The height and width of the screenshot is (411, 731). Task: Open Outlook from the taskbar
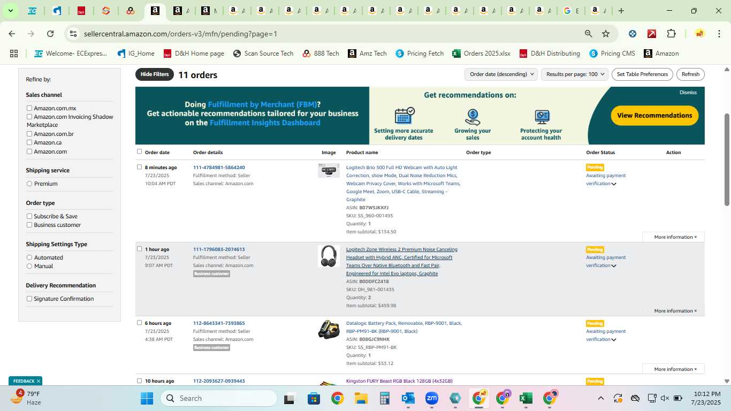click(408, 398)
